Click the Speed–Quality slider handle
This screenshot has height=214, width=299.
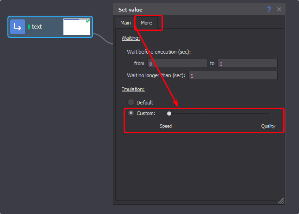tap(169, 114)
